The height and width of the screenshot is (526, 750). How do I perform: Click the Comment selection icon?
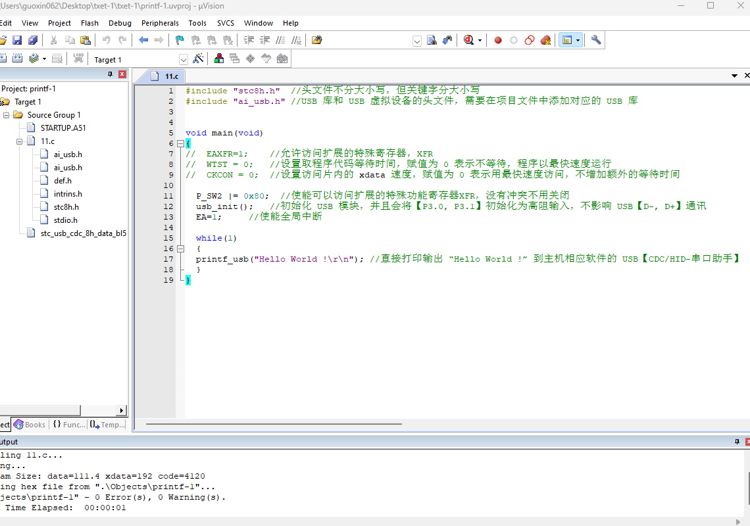tap(281, 40)
